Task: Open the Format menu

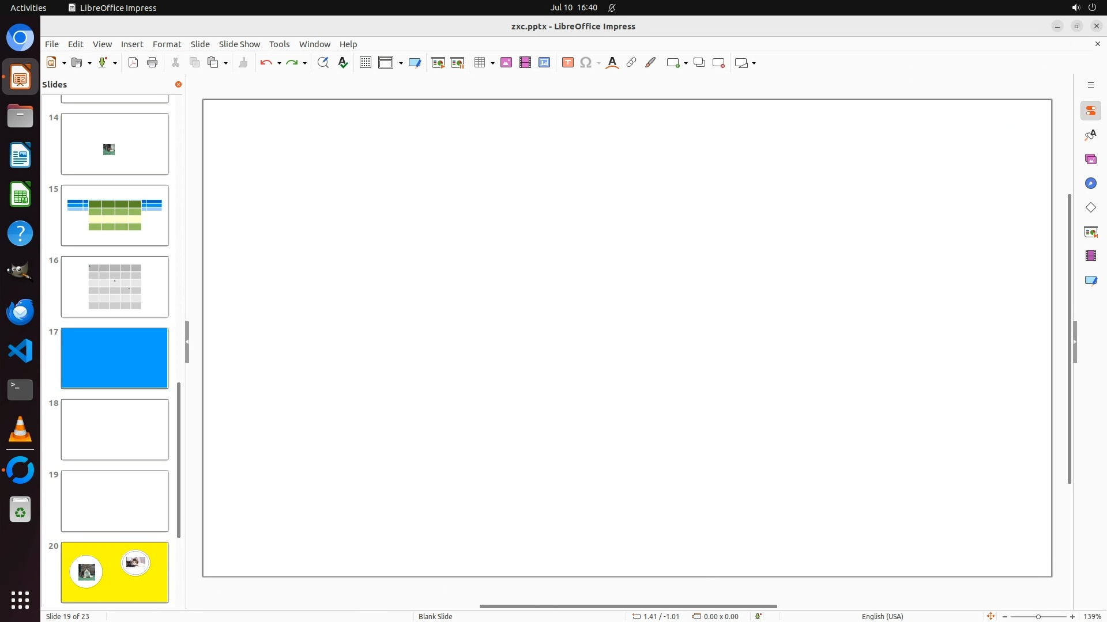Action: 167,44
